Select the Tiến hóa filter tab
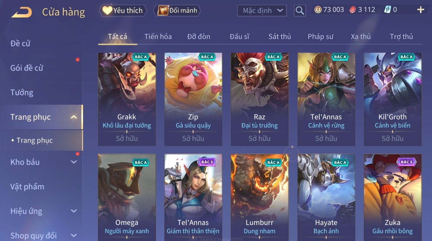The width and height of the screenshot is (432, 241). pos(158,37)
